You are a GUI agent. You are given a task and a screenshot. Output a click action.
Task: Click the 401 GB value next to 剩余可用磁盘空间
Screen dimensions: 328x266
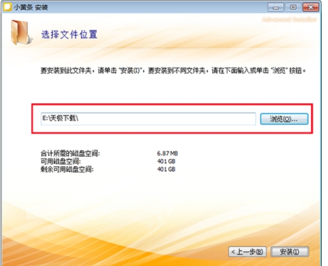[166, 169]
